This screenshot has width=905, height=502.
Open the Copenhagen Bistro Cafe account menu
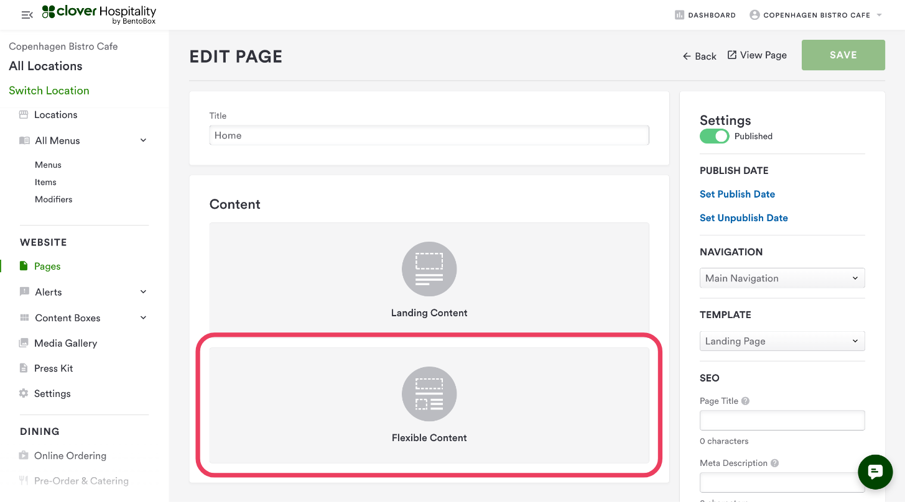click(x=816, y=15)
